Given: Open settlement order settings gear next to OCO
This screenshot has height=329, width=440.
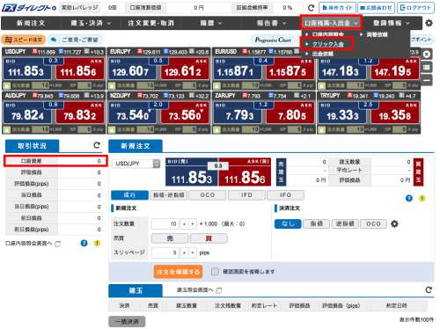Looking at the screenshot, I should point(394,224).
